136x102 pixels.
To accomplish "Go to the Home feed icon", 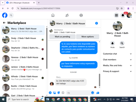I will pyautogui.click(x=53, y=15).
